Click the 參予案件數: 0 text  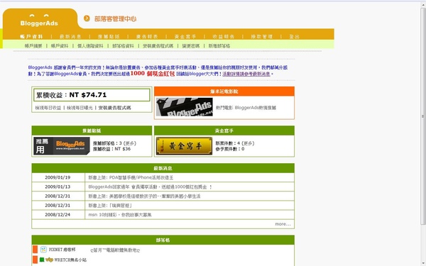(x=230, y=149)
